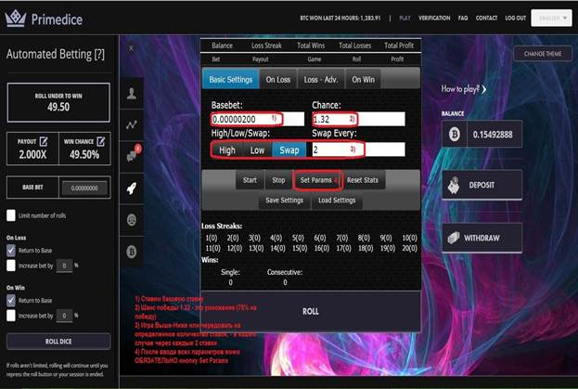Click the DEPOSIT button
This screenshot has width=578, height=389.
tap(482, 185)
